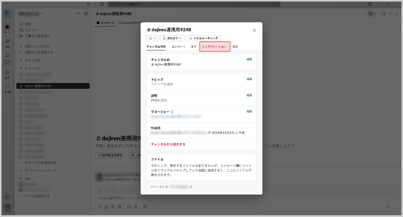
Task: Open the その他 more menu in the rail
Action: click(x=7, y=88)
